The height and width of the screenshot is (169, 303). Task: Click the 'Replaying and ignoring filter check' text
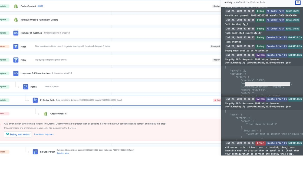pyautogui.click(x=51, y=60)
